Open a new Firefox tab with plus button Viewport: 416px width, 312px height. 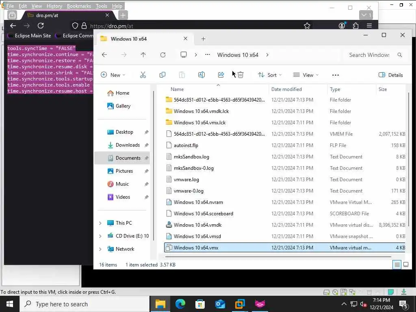coord(123,15)
